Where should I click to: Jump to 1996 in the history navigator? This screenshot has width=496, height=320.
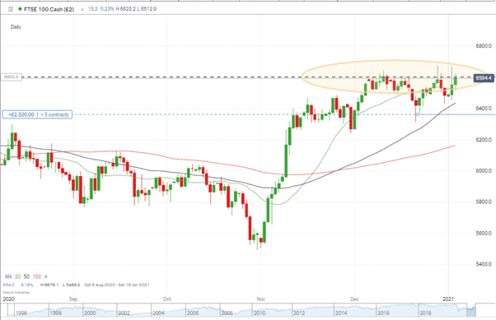[x=21, y=313]
